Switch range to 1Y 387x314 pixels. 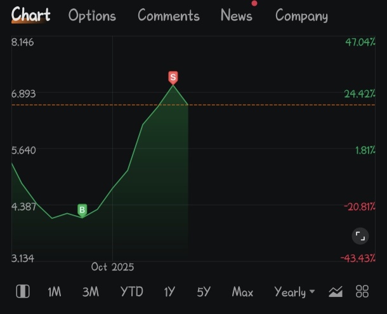(x=169, y=292)
